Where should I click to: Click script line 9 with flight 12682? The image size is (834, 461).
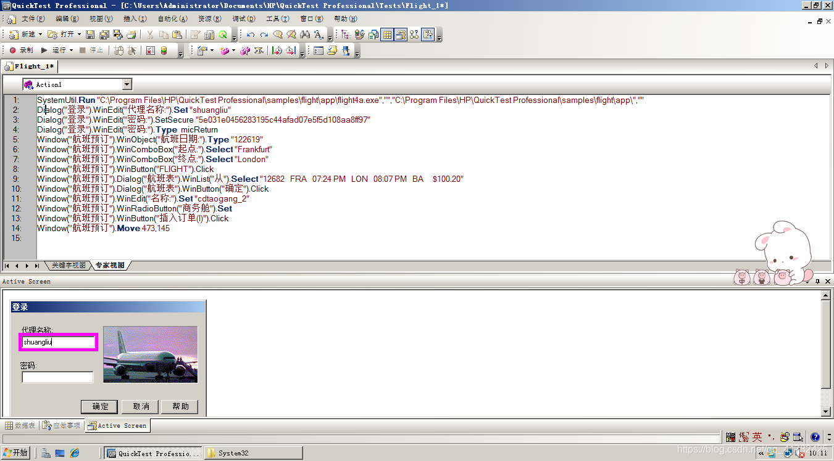tap(250, 179)
